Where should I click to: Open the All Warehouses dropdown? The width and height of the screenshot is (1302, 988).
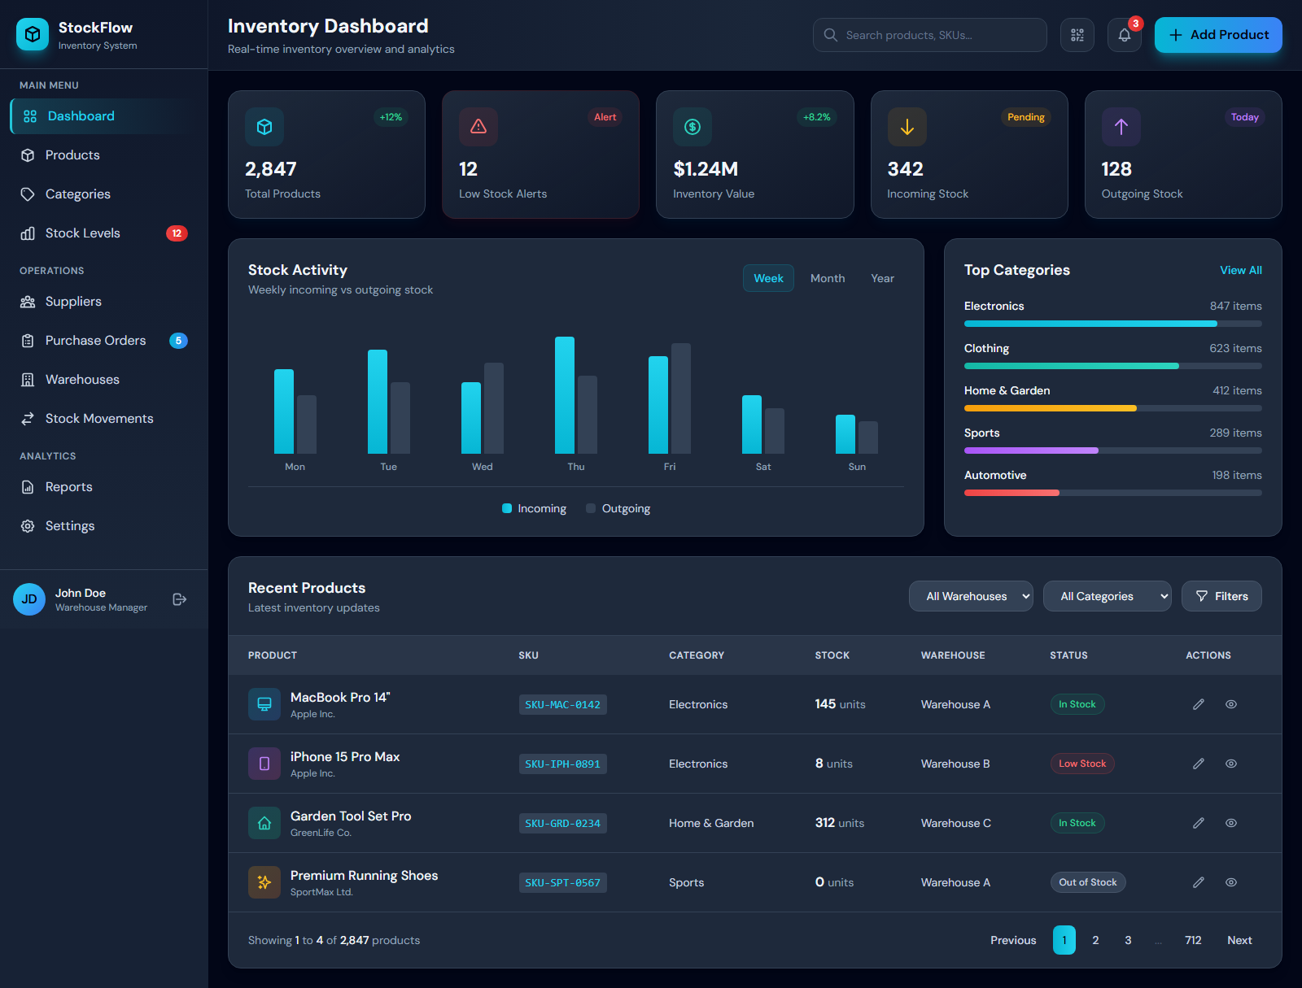tap(970, 596)
